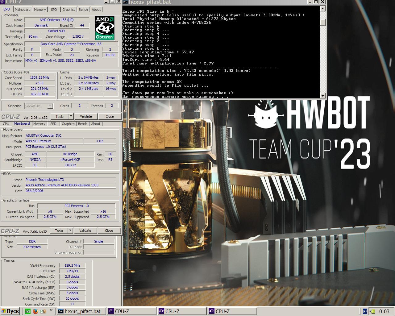Image resolution: width=395 pixels, height=316 pixels.
Task: Open Firefox from the quick launch bar
Action: [x=35, y=311]
